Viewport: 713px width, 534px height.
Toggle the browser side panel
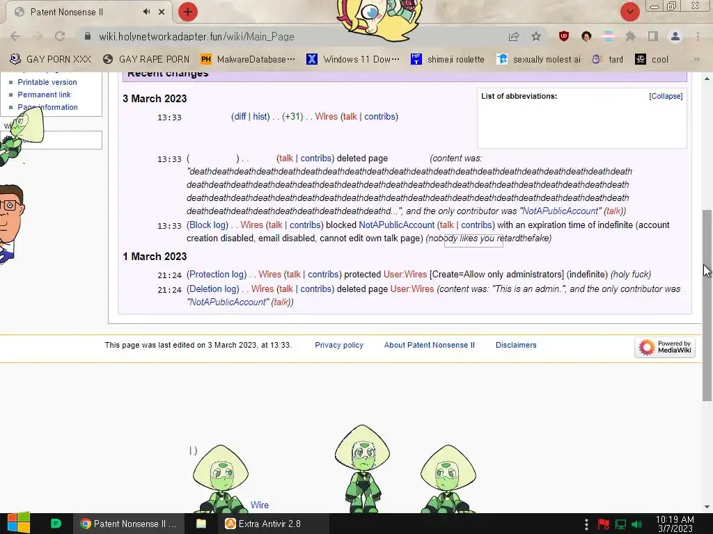click(653, 36)
